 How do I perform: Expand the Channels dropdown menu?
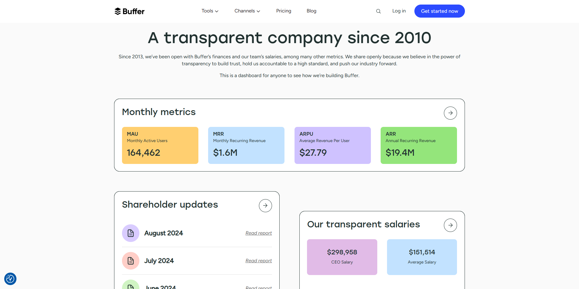coord(247,11)
